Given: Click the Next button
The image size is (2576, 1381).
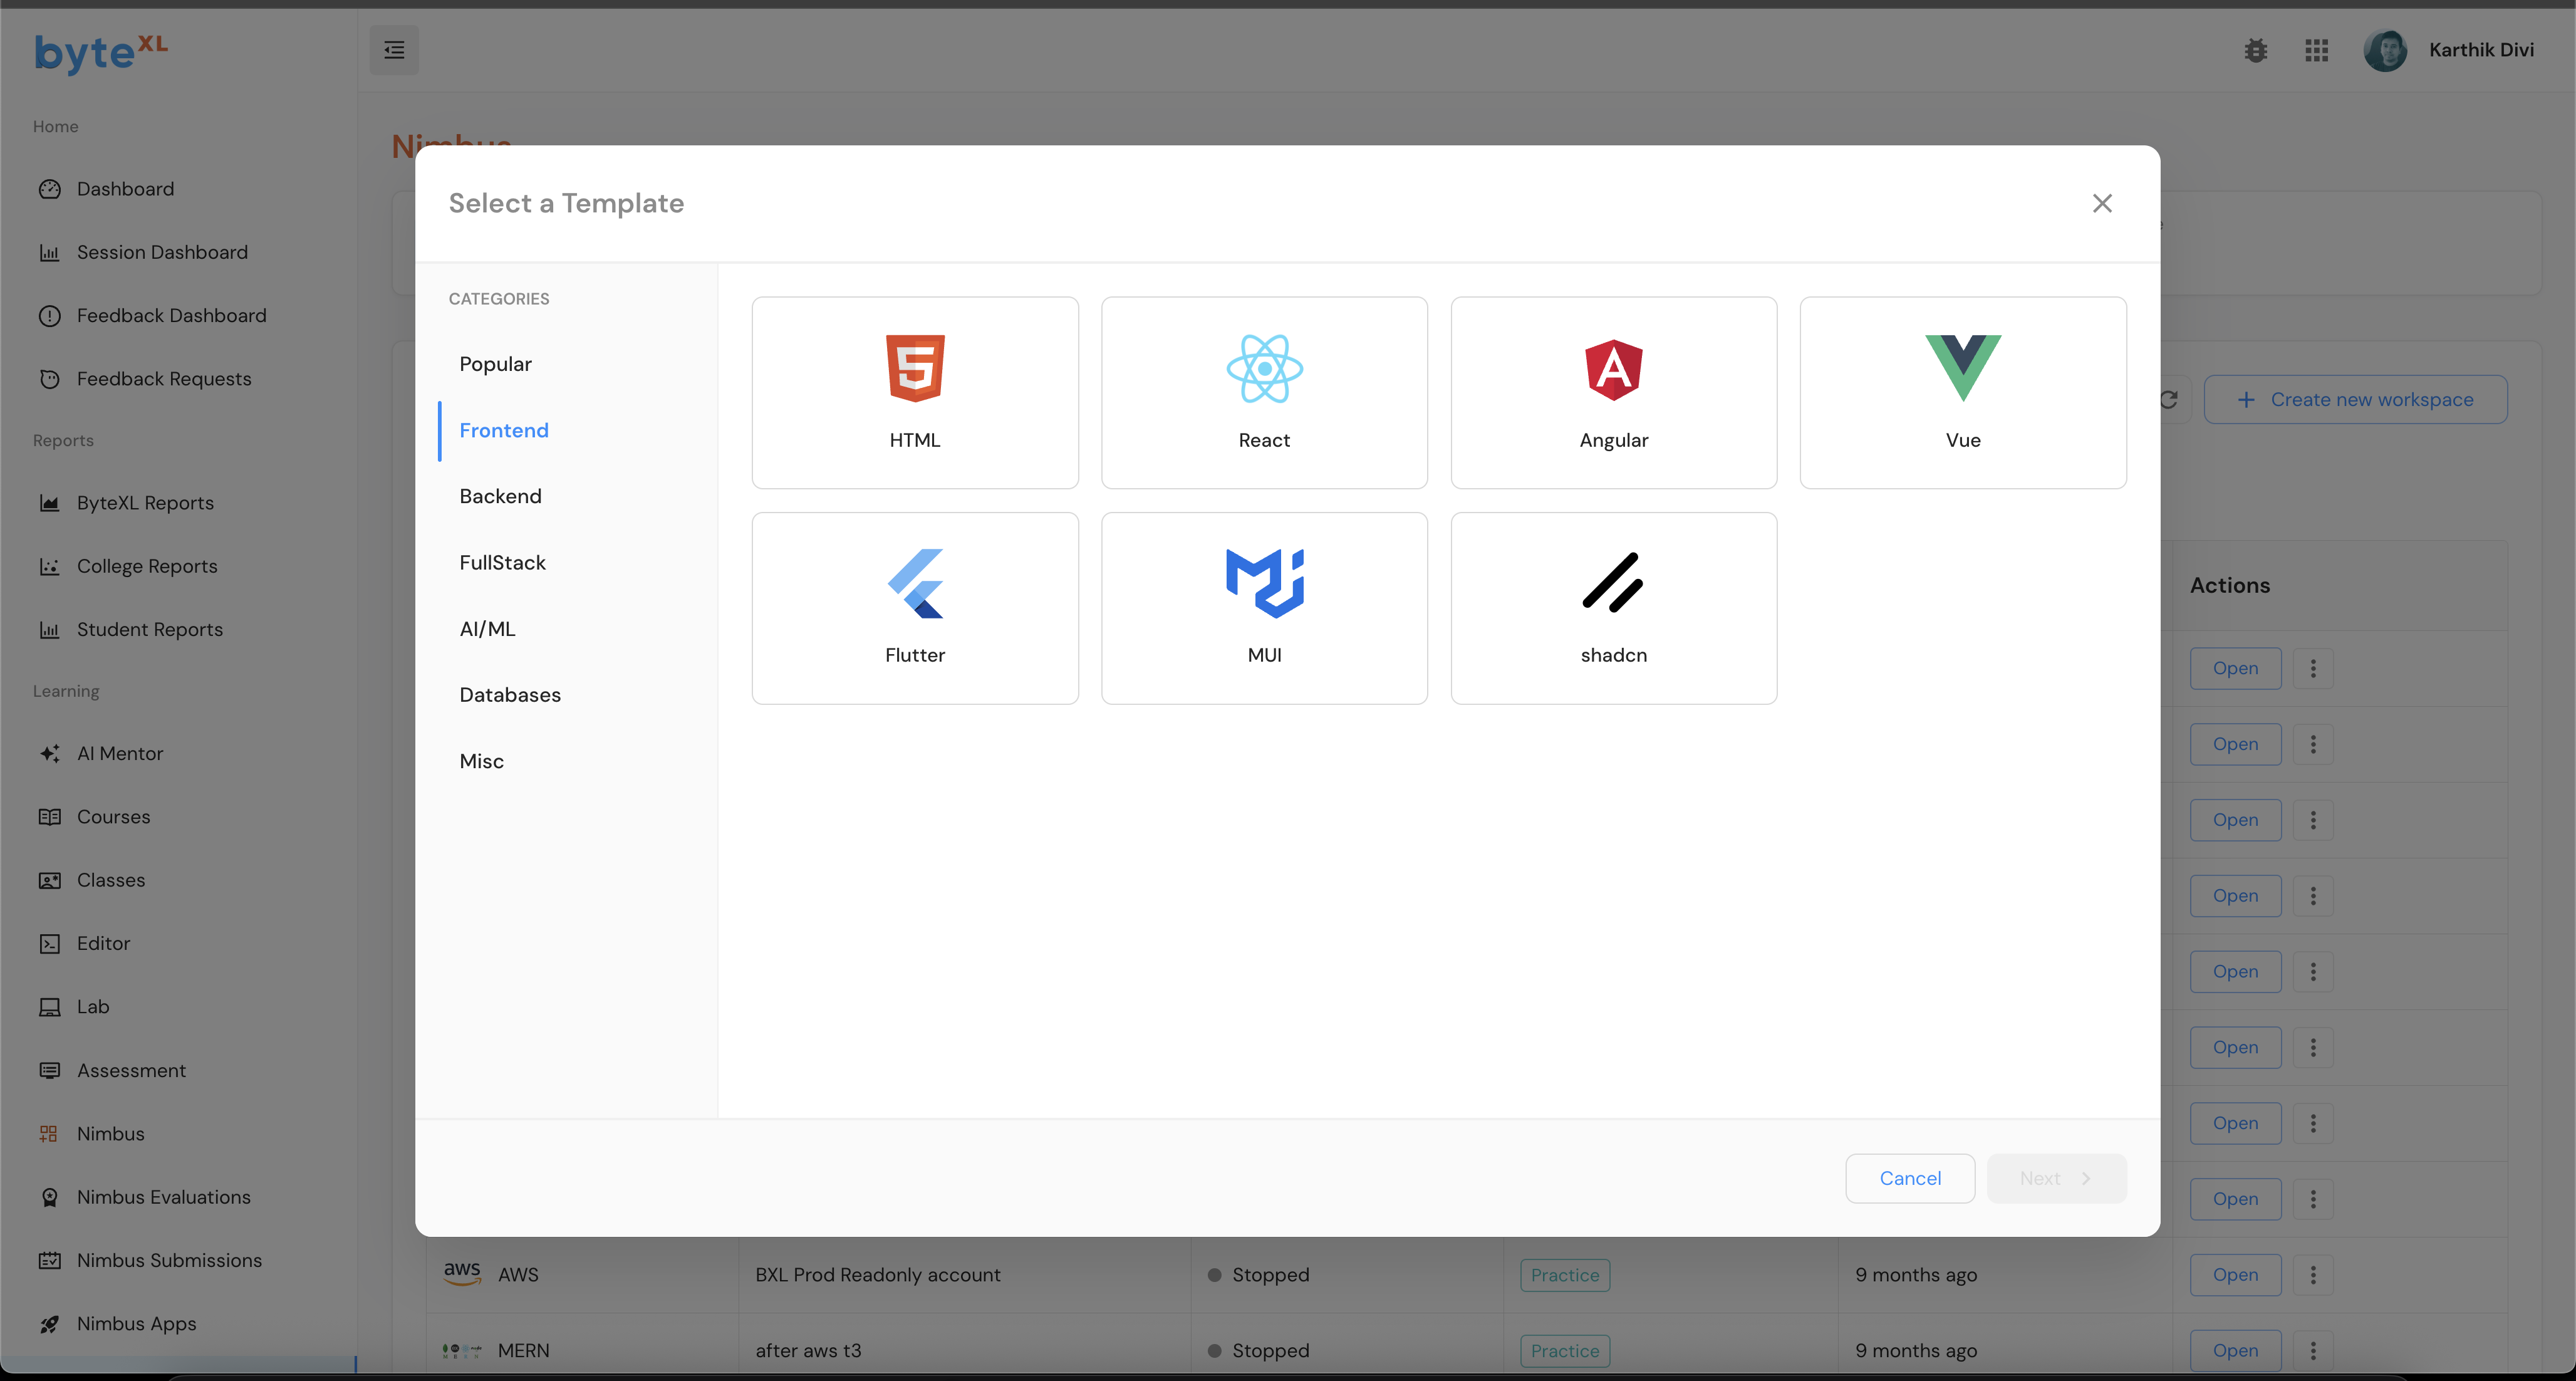Looking at the screenshot, I should 2056,1178.
